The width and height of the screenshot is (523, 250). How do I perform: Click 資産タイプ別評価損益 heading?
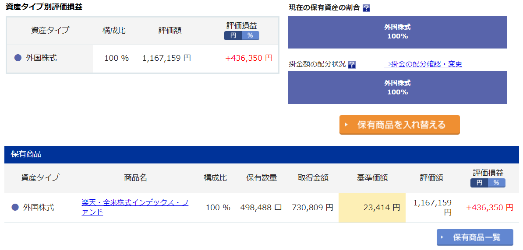[44, 7]
